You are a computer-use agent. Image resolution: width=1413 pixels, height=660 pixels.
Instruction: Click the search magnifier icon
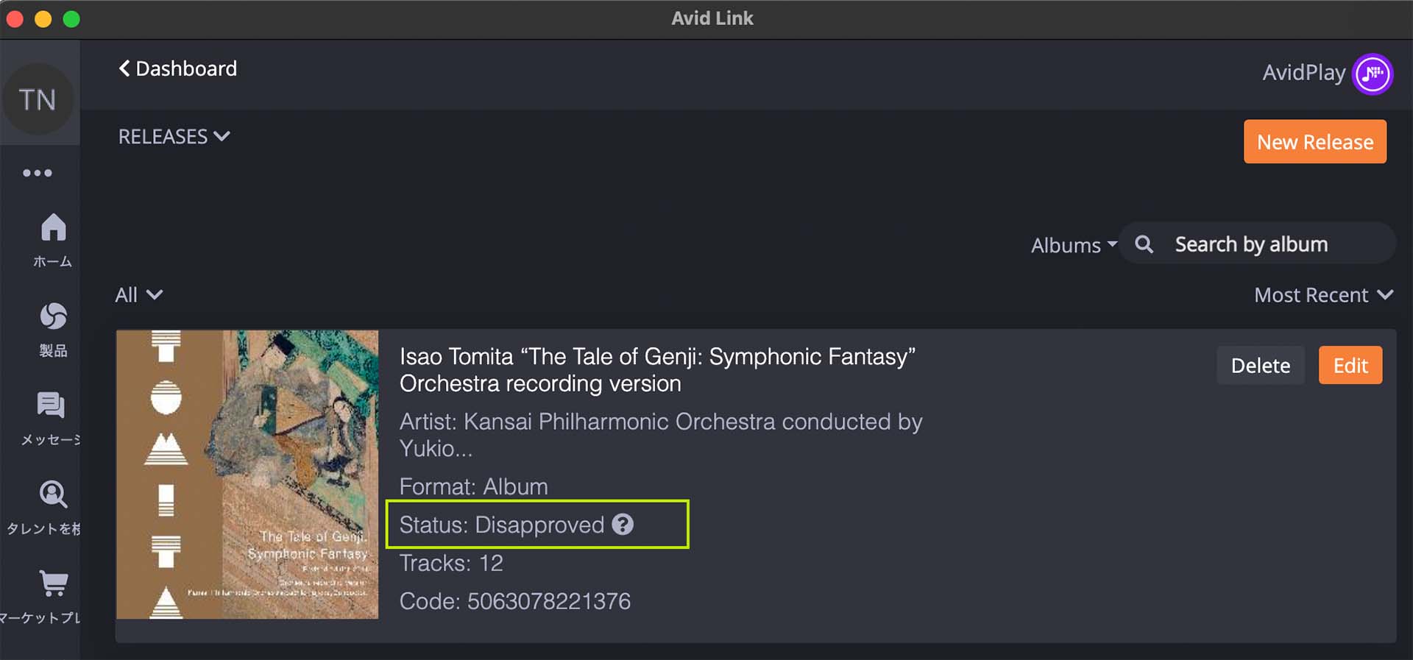pyautogui.click(x=1144, y=244)
